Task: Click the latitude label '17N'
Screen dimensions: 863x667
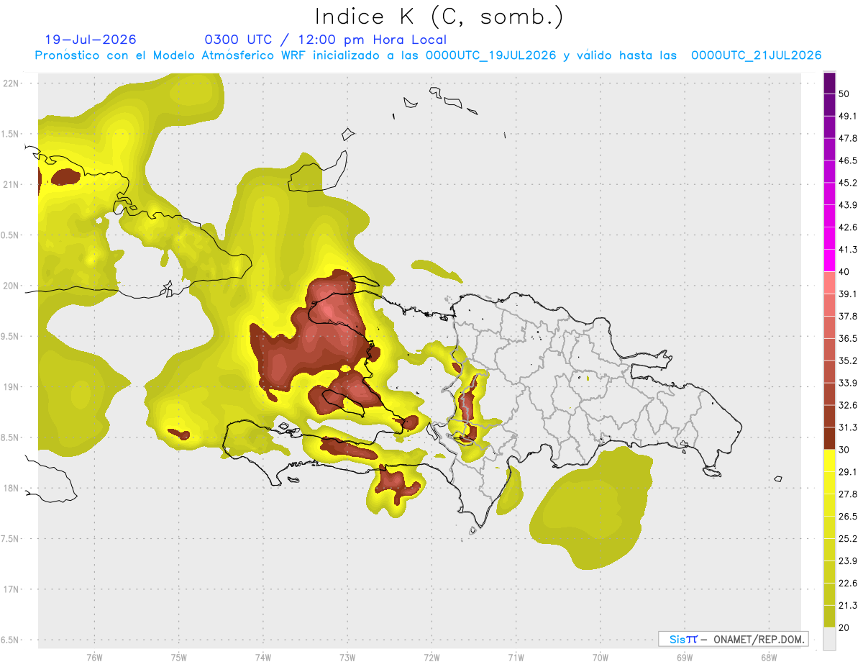Action: pos(11,589)
